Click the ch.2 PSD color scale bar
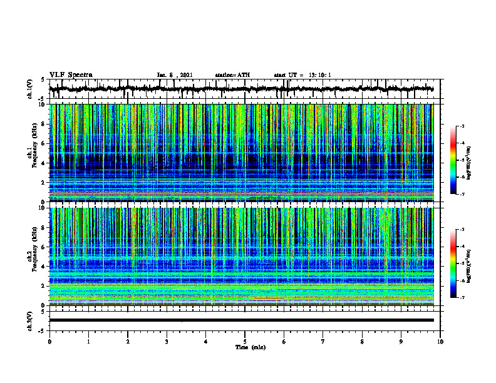This screenshot has width=496, height=383. [x=453, y=263]
